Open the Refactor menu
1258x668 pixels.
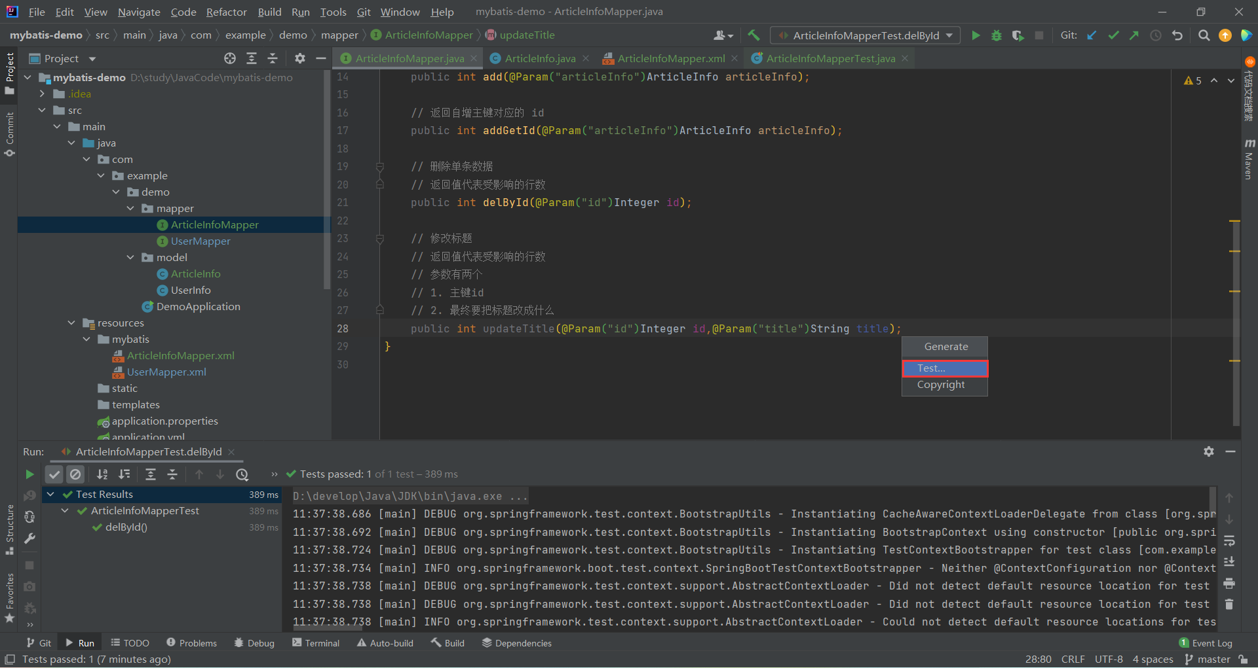(x=226, y=12)
